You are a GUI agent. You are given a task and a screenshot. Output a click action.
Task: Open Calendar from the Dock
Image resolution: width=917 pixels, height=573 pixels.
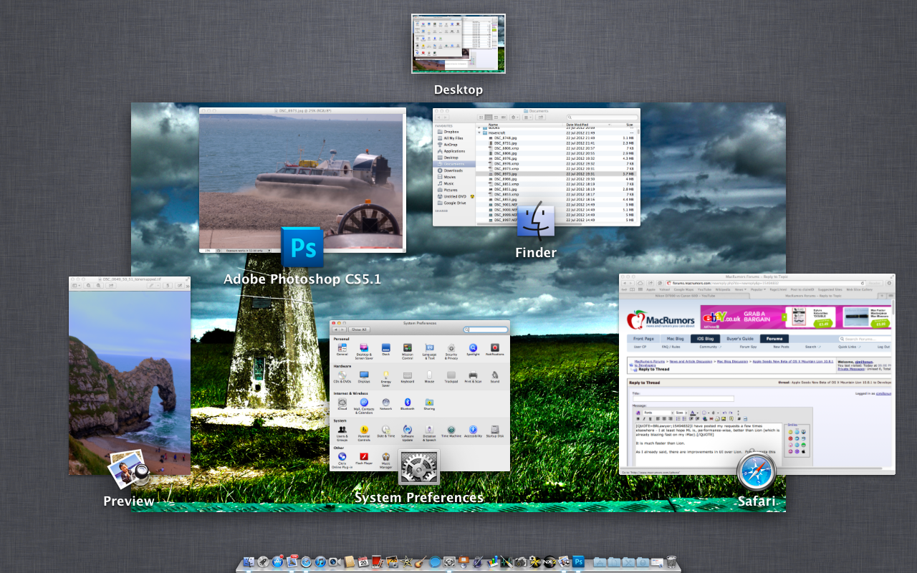click(x=363, y=562)
